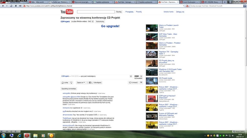The height and width of the screenshot is (138, 247).
Task: Switch to the GRY-ONLINE: Nowy tab
Action: (x=211, y=2)
